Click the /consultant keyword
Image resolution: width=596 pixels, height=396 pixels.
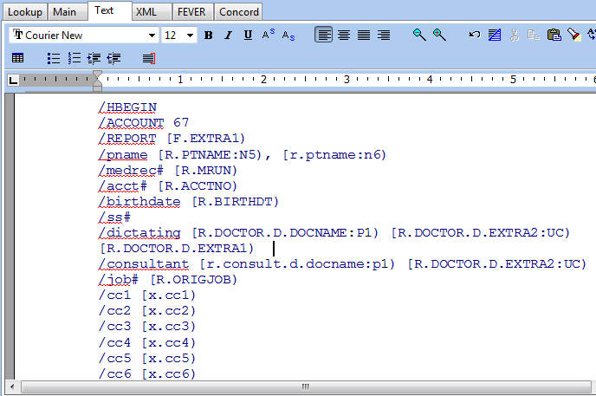coord(143,263)
